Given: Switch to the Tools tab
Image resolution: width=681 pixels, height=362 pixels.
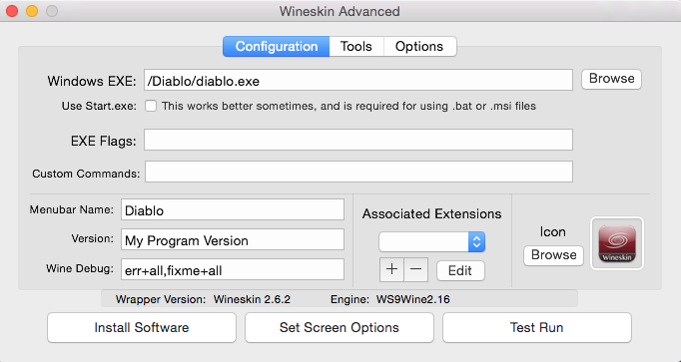Looking at the screenshot, I should 356,47.
